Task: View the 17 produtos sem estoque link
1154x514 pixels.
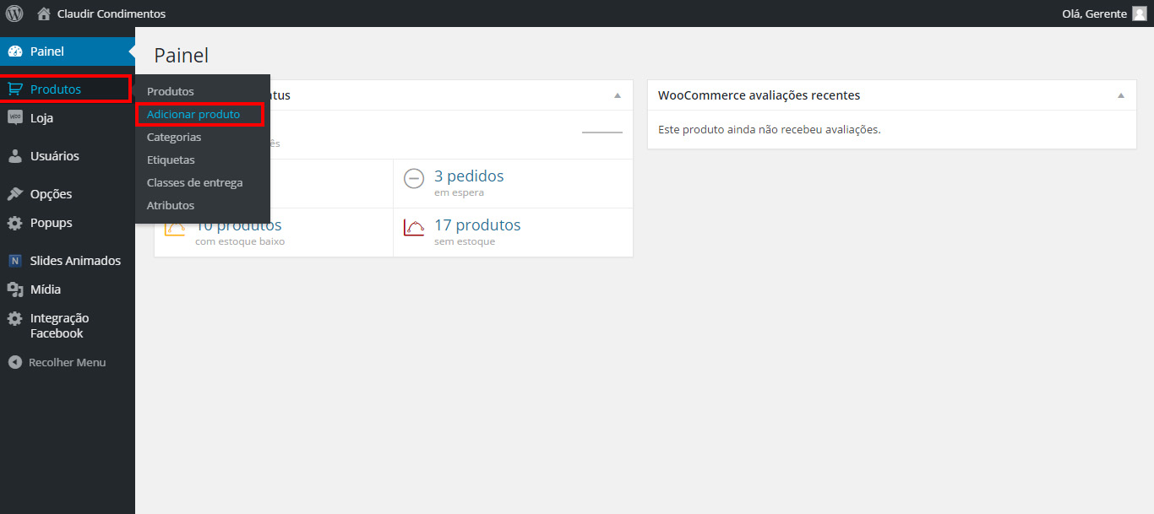Action: (476, 225)
